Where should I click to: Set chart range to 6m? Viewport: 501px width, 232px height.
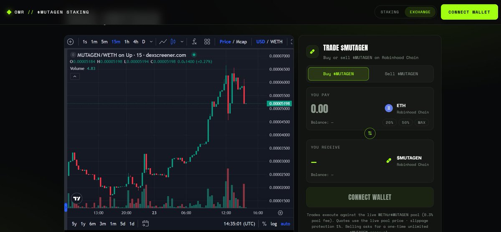[92, 224]
